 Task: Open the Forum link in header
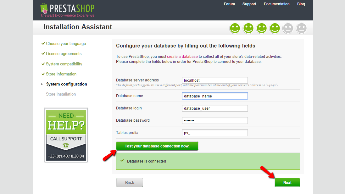[x=229, y=4]
